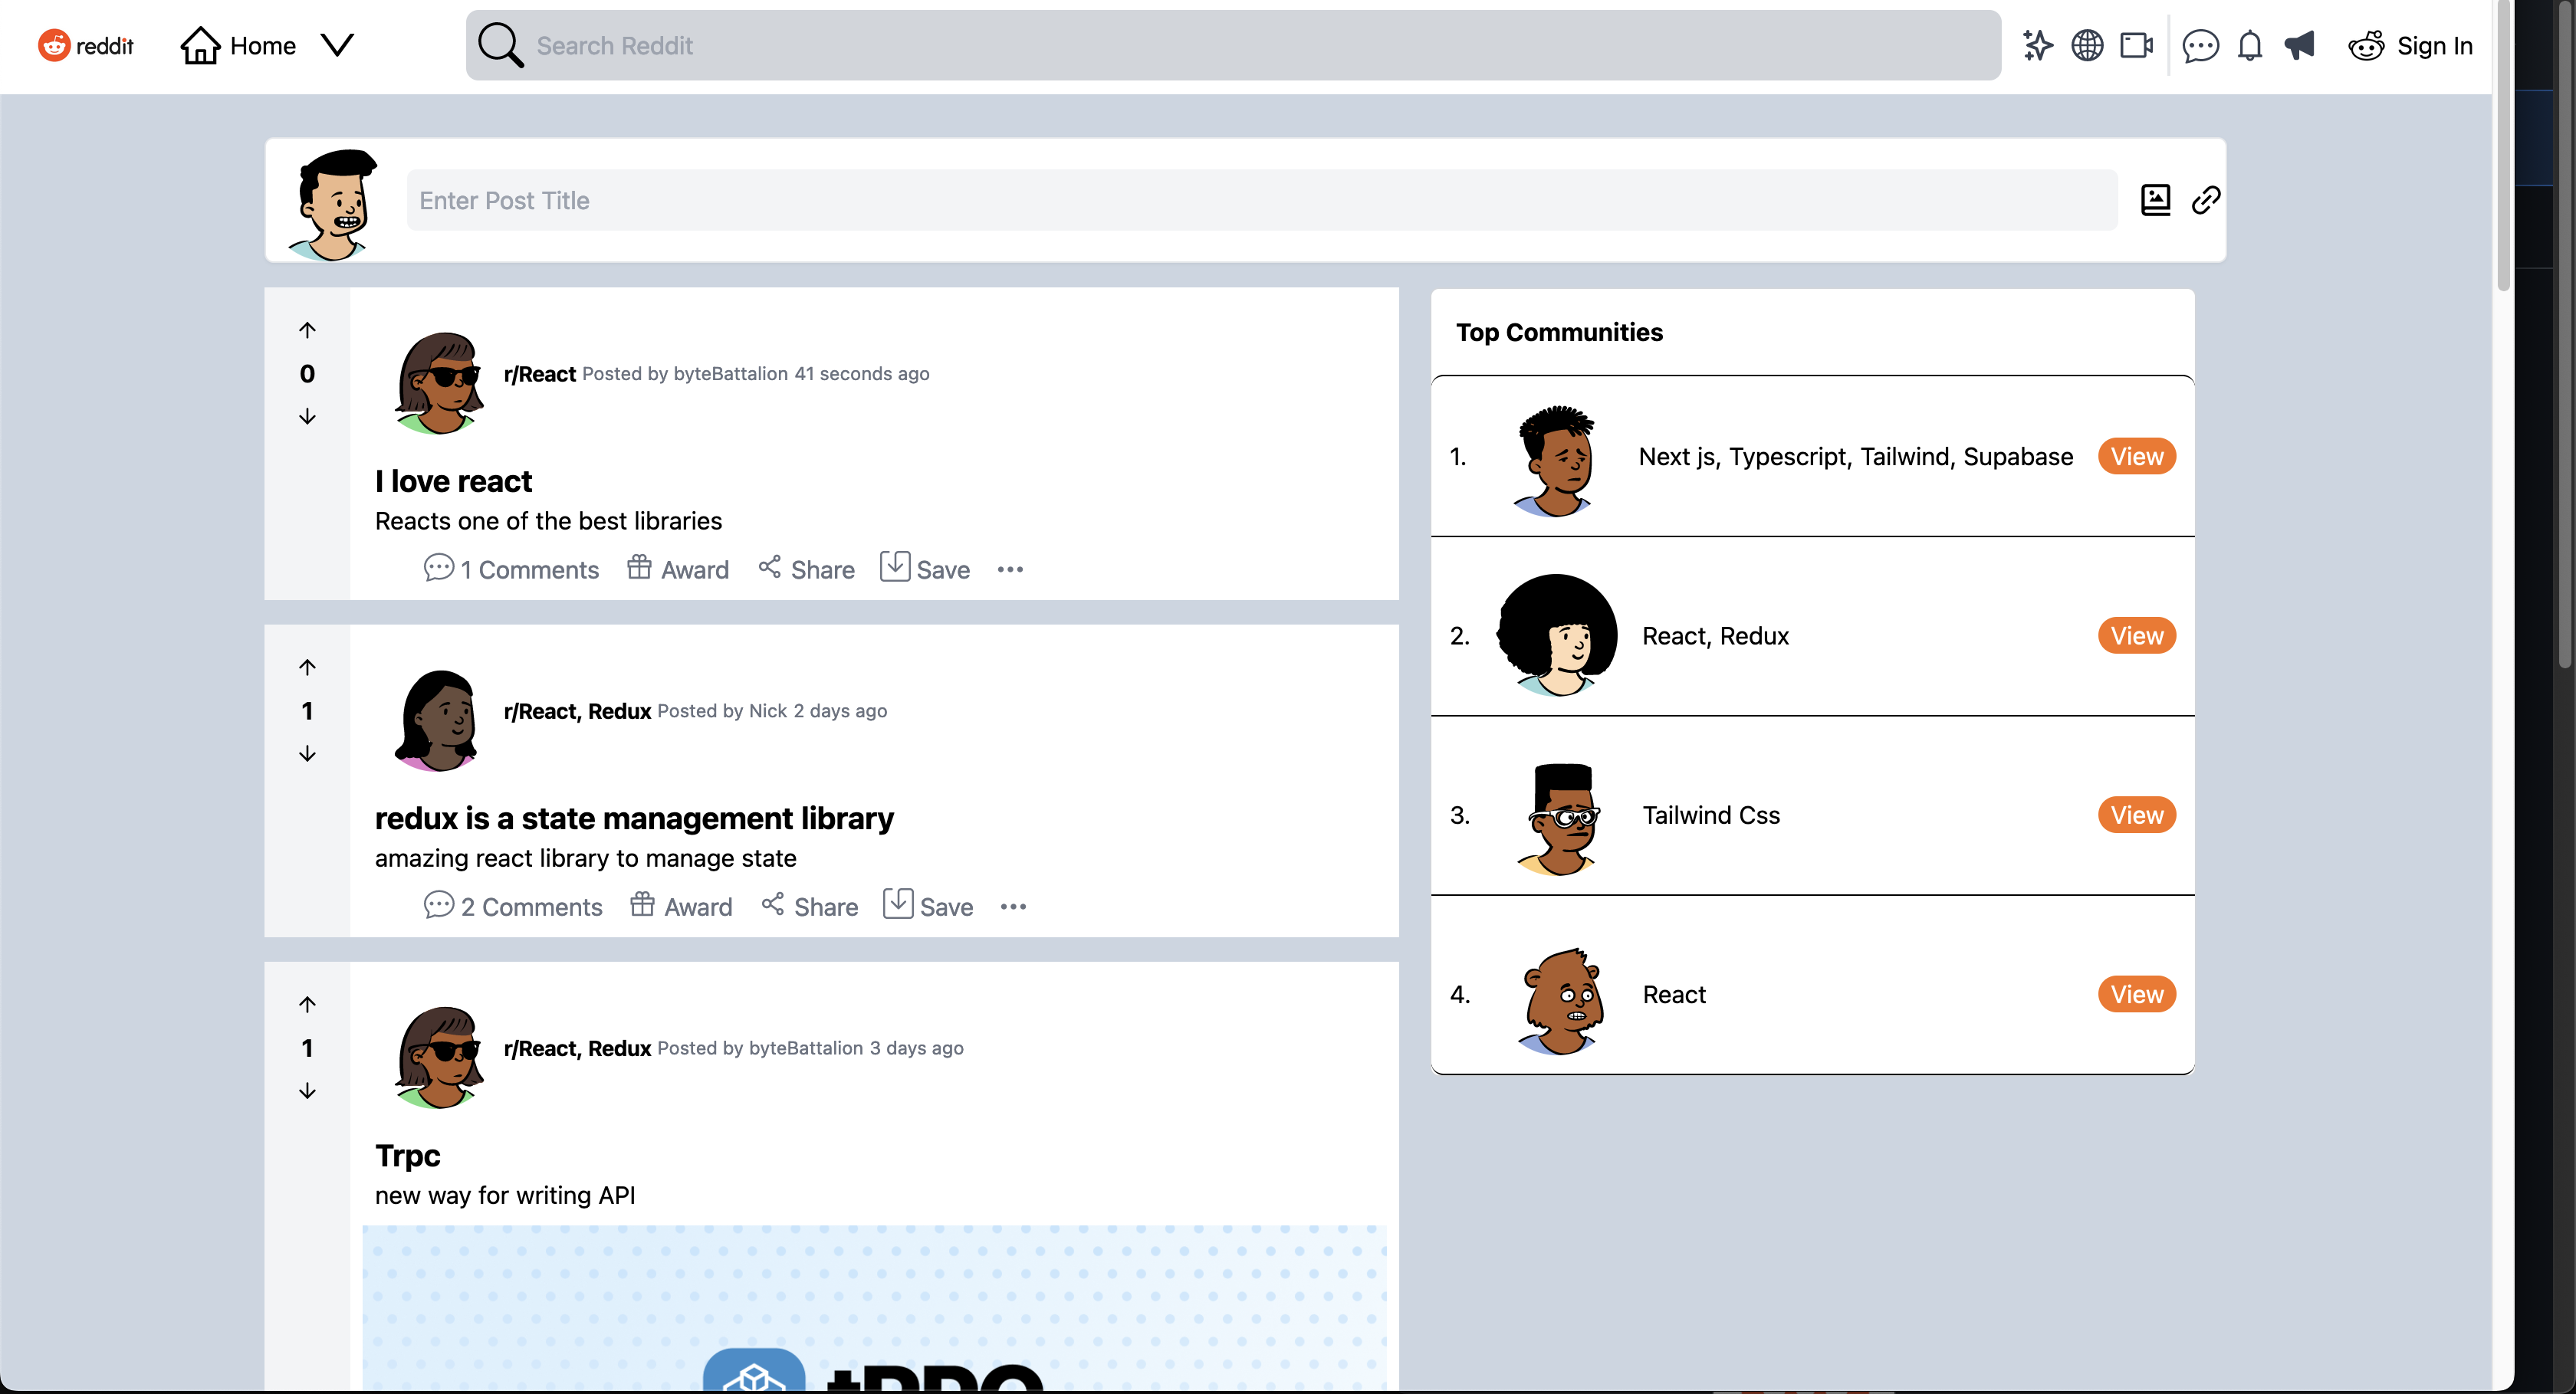Add an image to the new post
This screenshot has height=1394, width=2576.
click(2157, 200)
